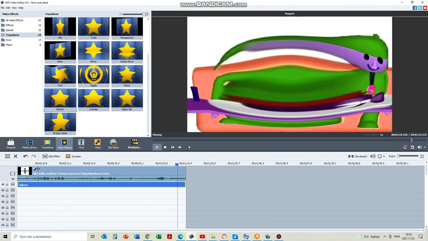The height and width of the screenshot is (241, 428).
Task: Select the Special category
Action: pos(21,30)
